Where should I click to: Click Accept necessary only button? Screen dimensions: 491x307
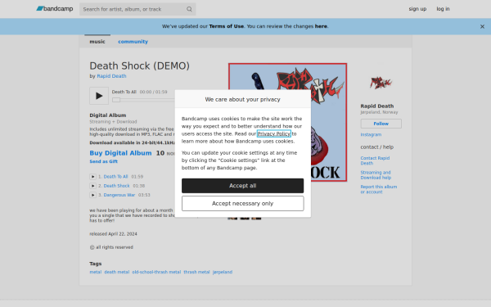click(x=243, y=203)
